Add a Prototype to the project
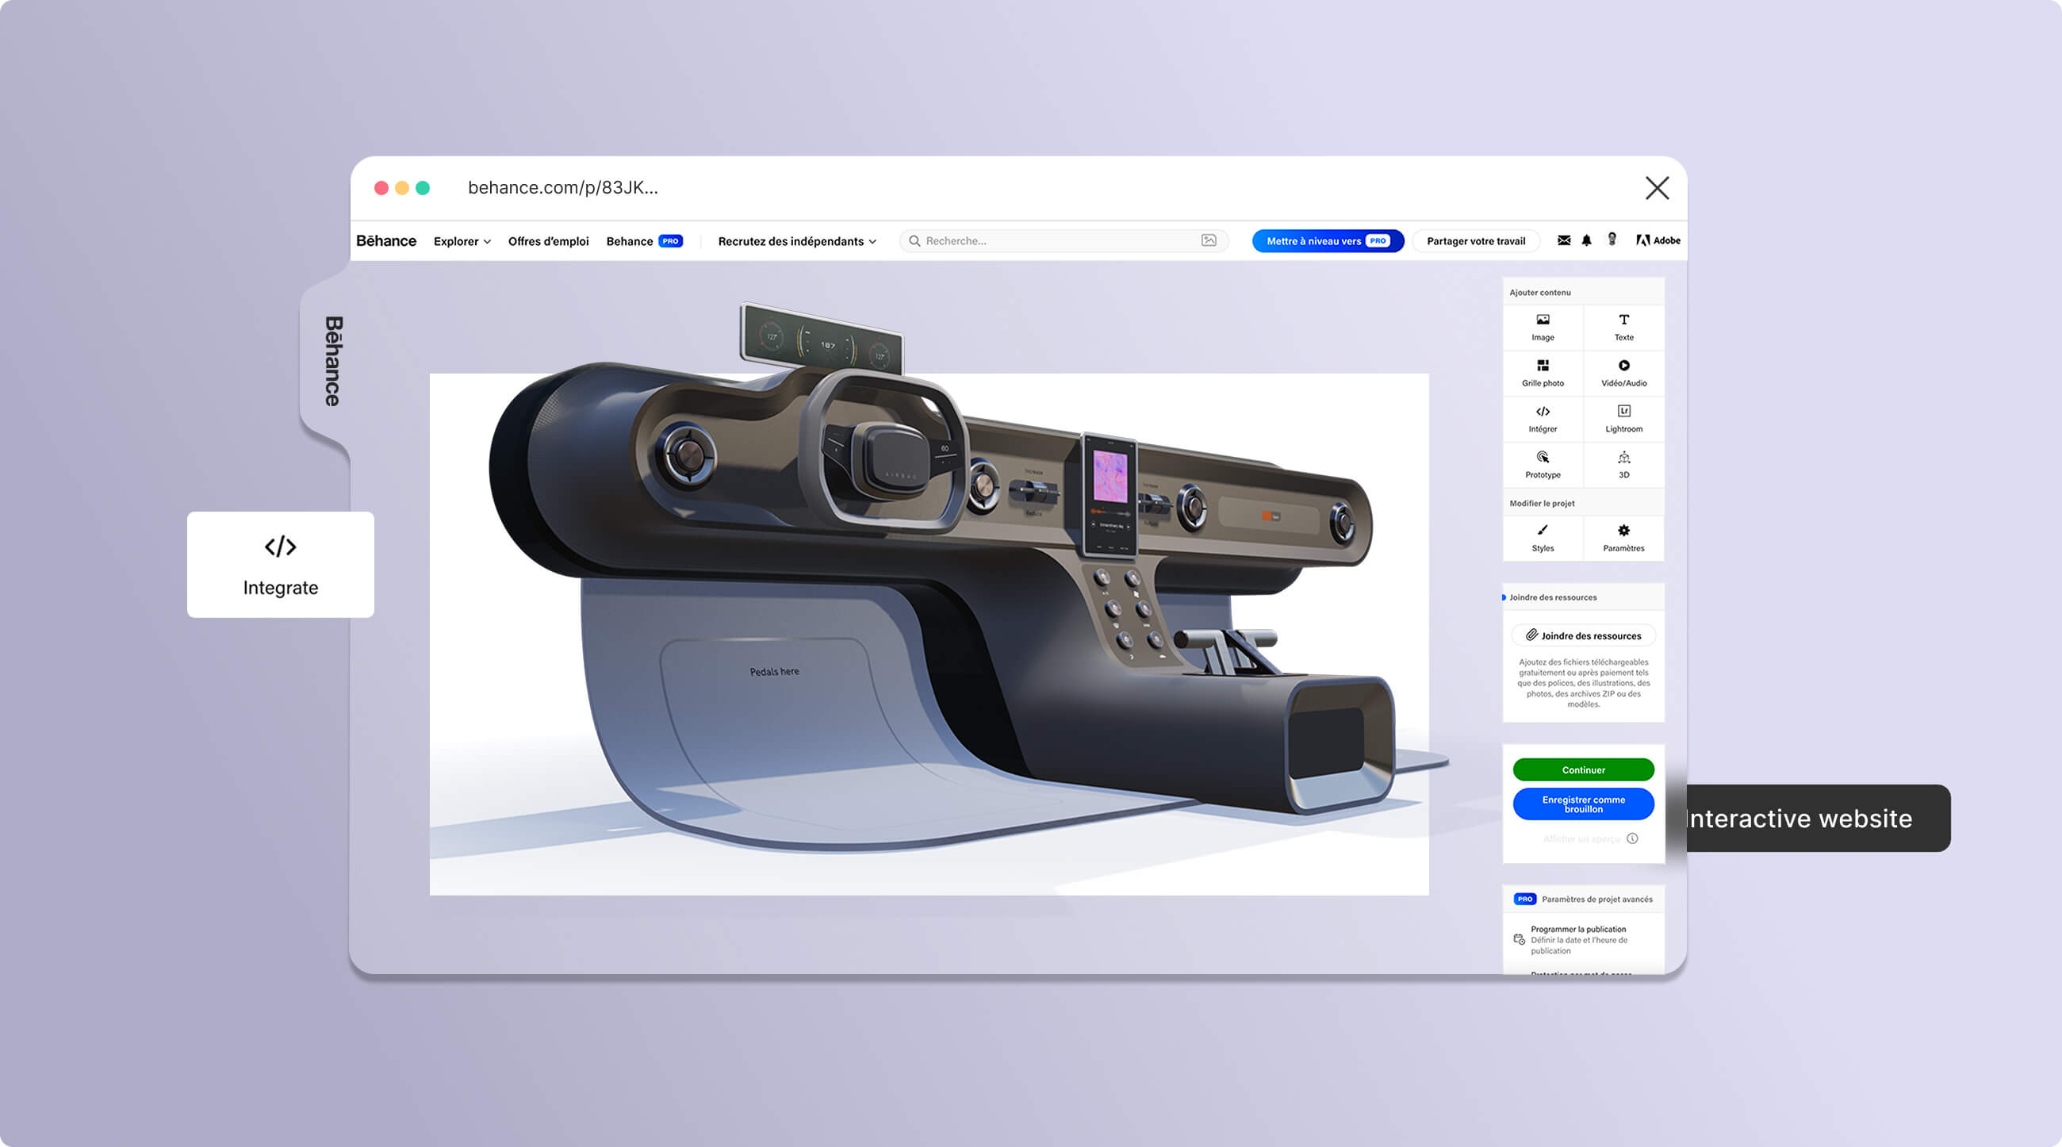2062x1147 pixels. coord(1543,463)
